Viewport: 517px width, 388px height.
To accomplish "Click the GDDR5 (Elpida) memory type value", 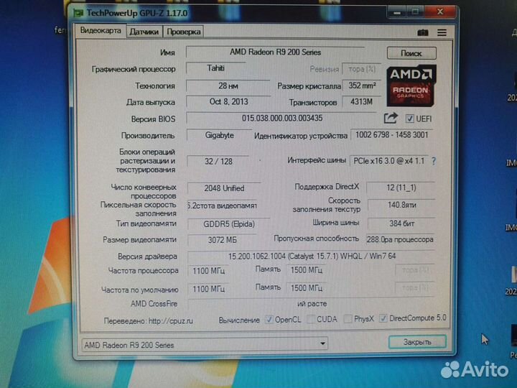I will [229, 224].
